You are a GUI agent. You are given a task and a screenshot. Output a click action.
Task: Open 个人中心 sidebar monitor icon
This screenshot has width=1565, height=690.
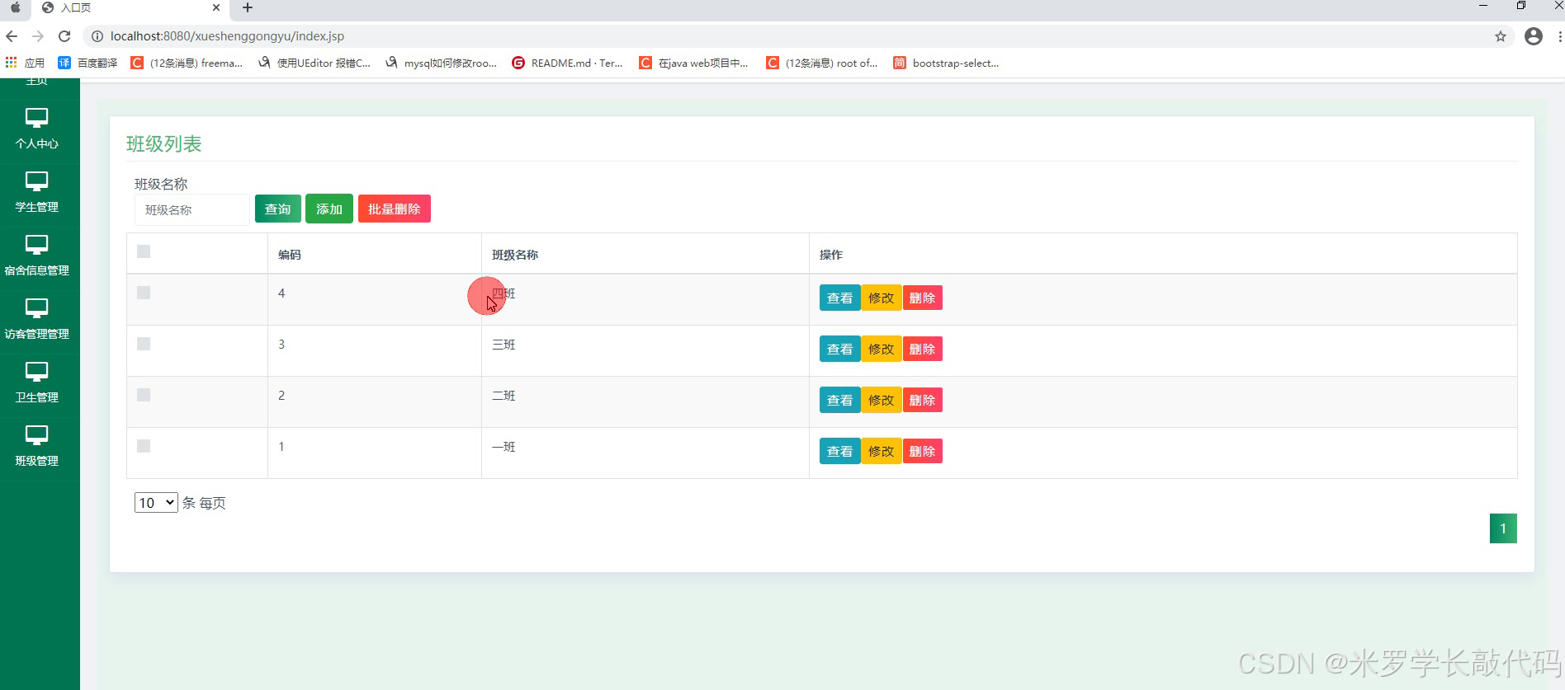[x=36, y=118]
